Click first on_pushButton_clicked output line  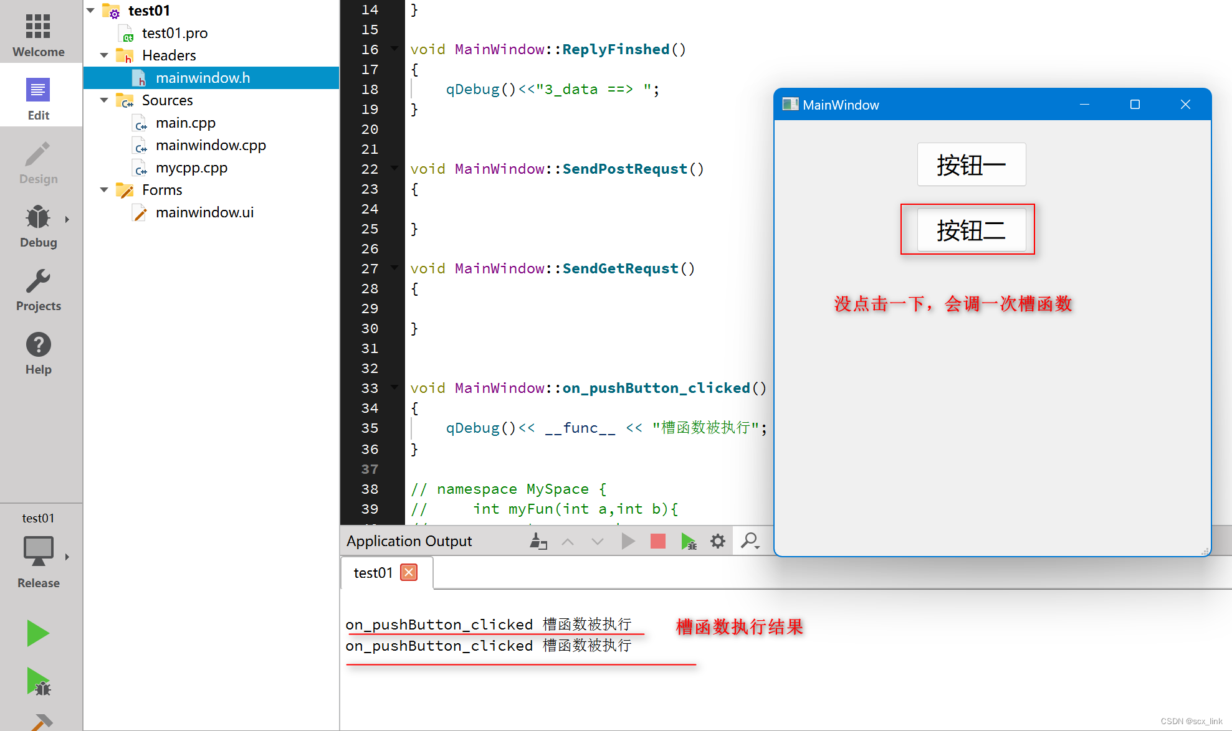pyautogui.click(x=489, y=624)
